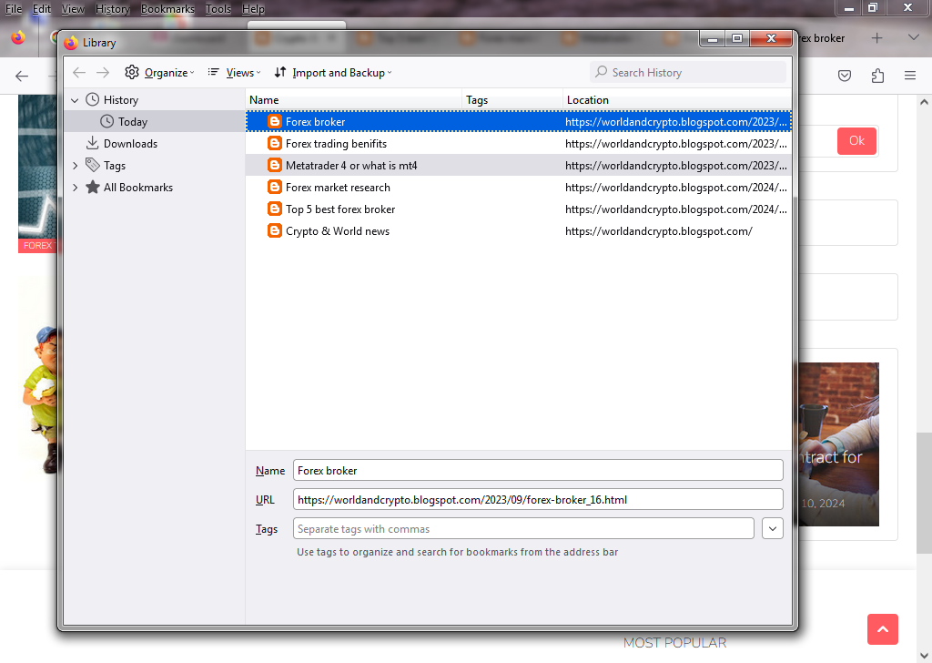Click the Firefox browser back button
The height and width of the screenshot is (663, 932).
(x=22, y=76)
